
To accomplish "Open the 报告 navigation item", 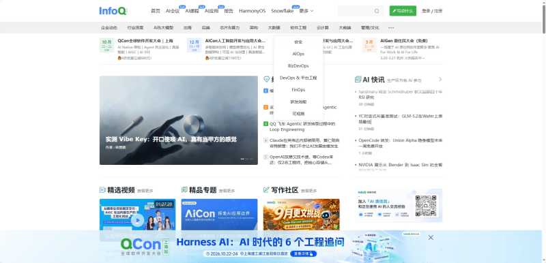I will coord(229,11).
